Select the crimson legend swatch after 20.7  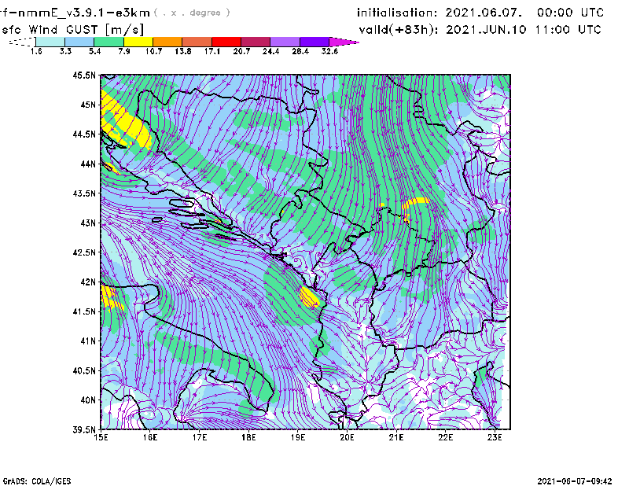[256, 42]
